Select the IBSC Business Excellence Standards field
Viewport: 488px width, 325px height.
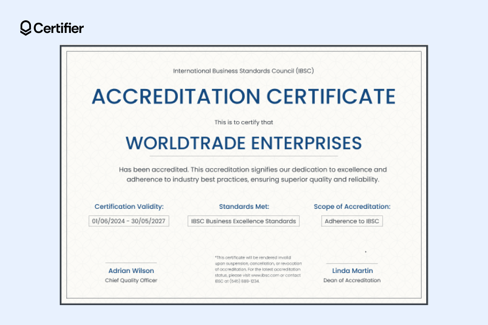coord(243,221)
